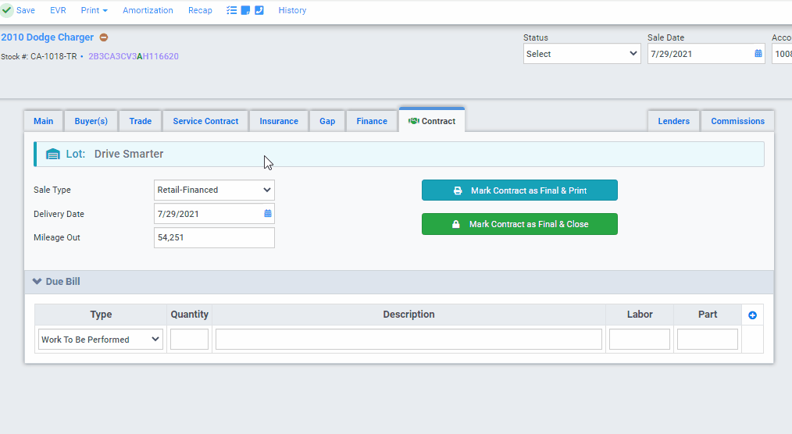Click the phone call log icon
The image size is (792, 434).
[x=259, y=10]
